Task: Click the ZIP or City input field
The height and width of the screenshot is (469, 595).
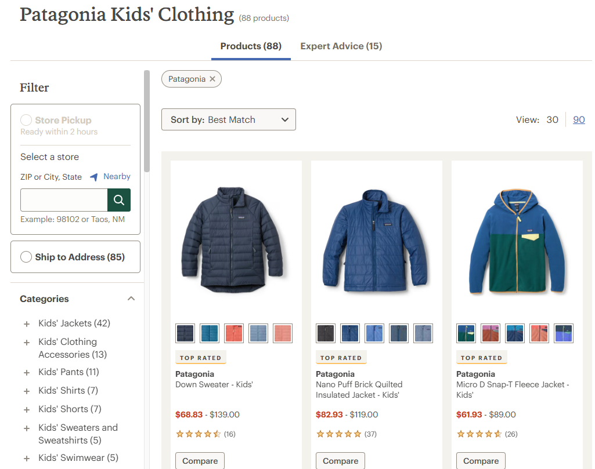Action: tap(64, 200)
